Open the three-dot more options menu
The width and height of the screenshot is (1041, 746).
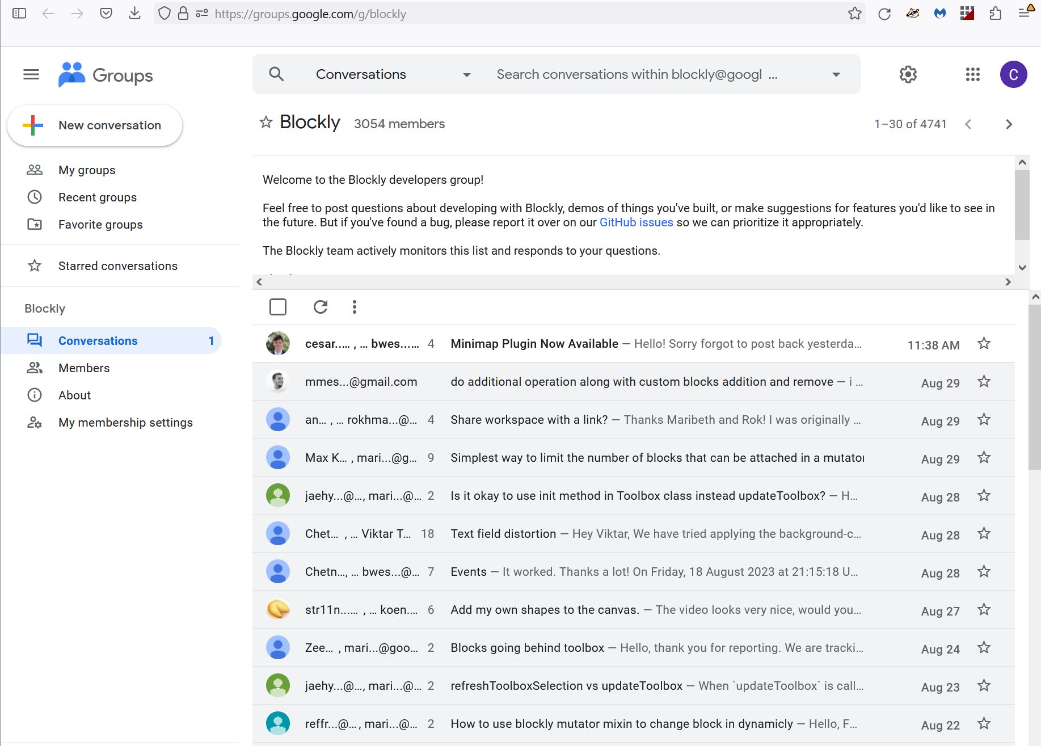(354, 306)
